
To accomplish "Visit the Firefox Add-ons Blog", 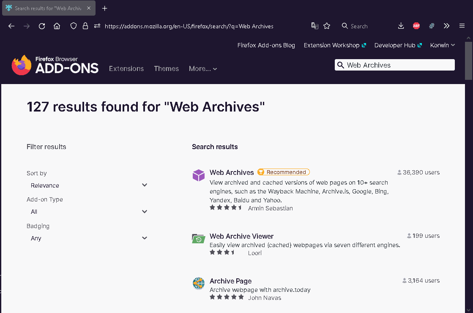I will 266,45.
